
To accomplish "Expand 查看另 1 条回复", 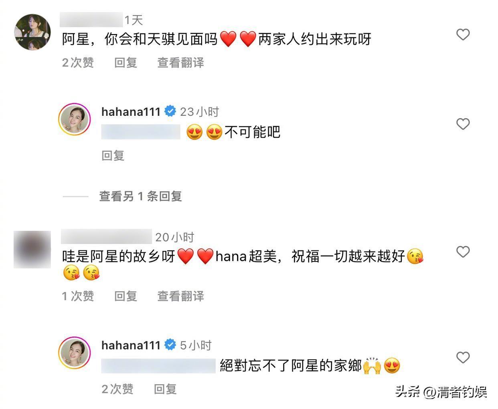I will 140,196.
